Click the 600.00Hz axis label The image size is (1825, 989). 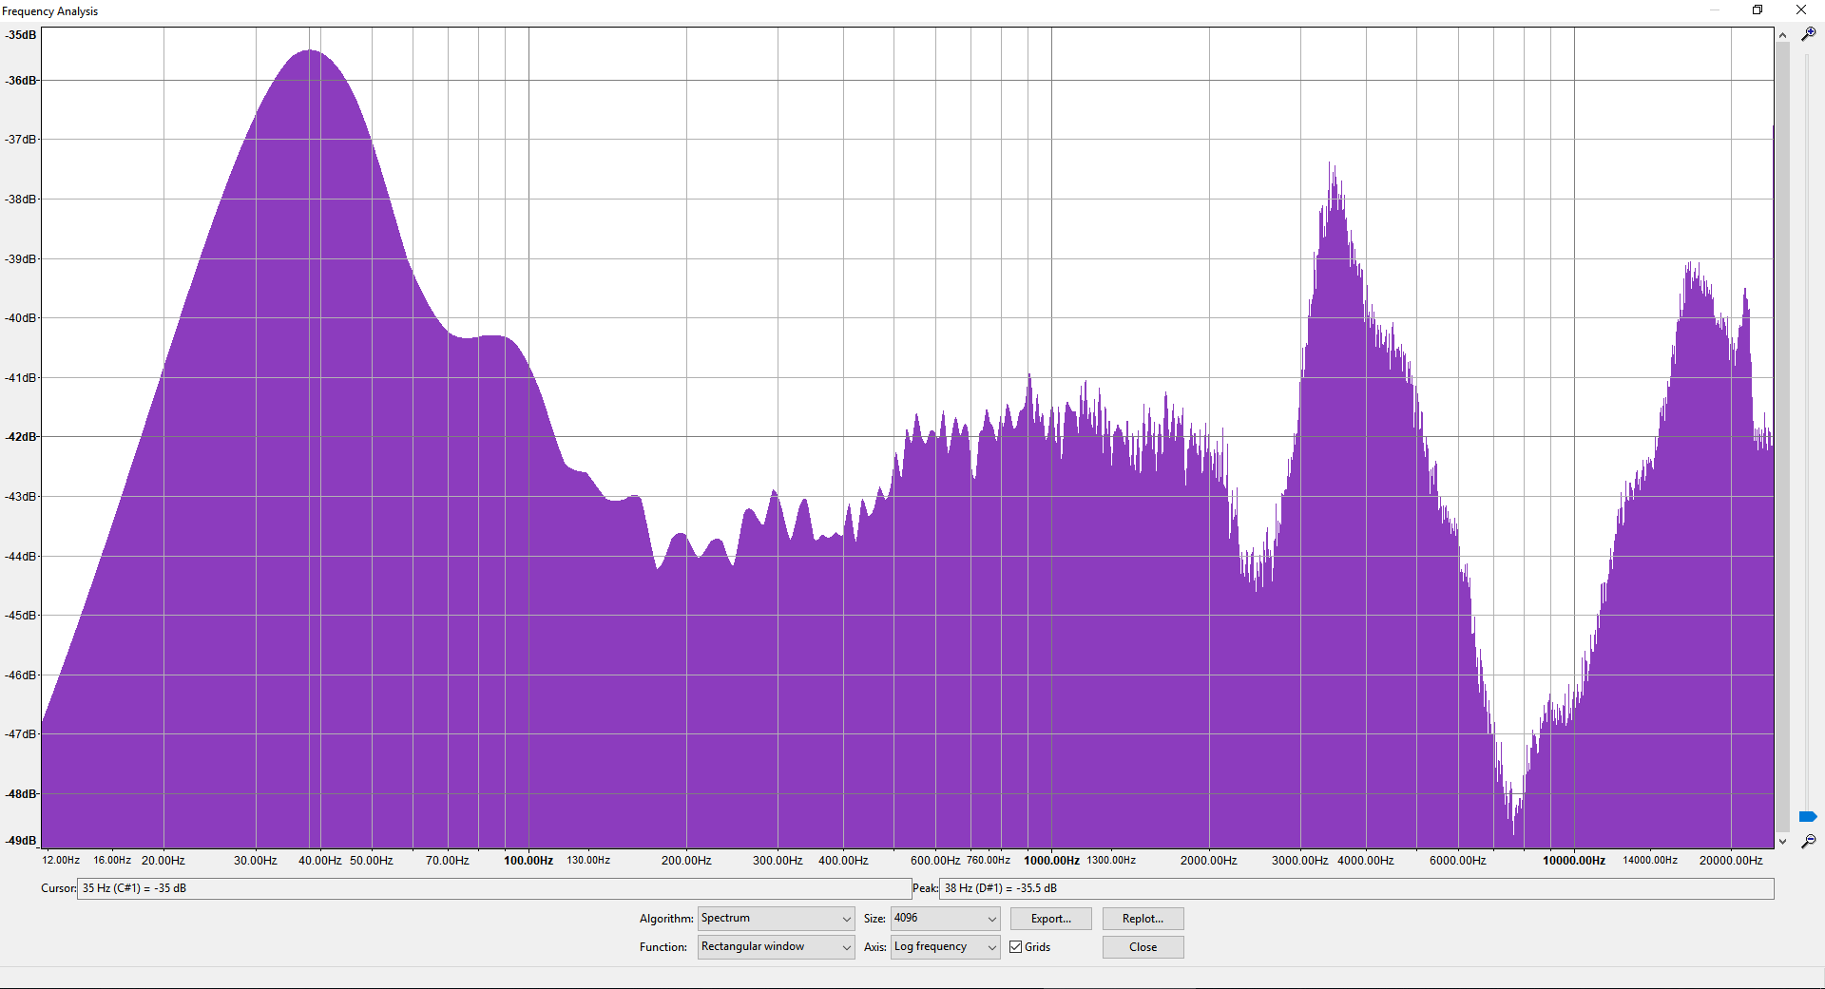[x=935, y=861]
